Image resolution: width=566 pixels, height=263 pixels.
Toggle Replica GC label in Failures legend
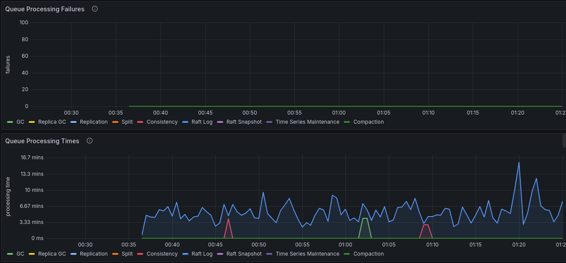coord(52,122)
